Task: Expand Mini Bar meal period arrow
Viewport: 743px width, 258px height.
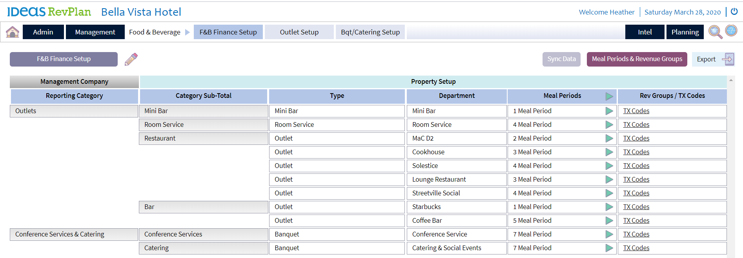Action: pyautogui.click(x=609, y=111)
